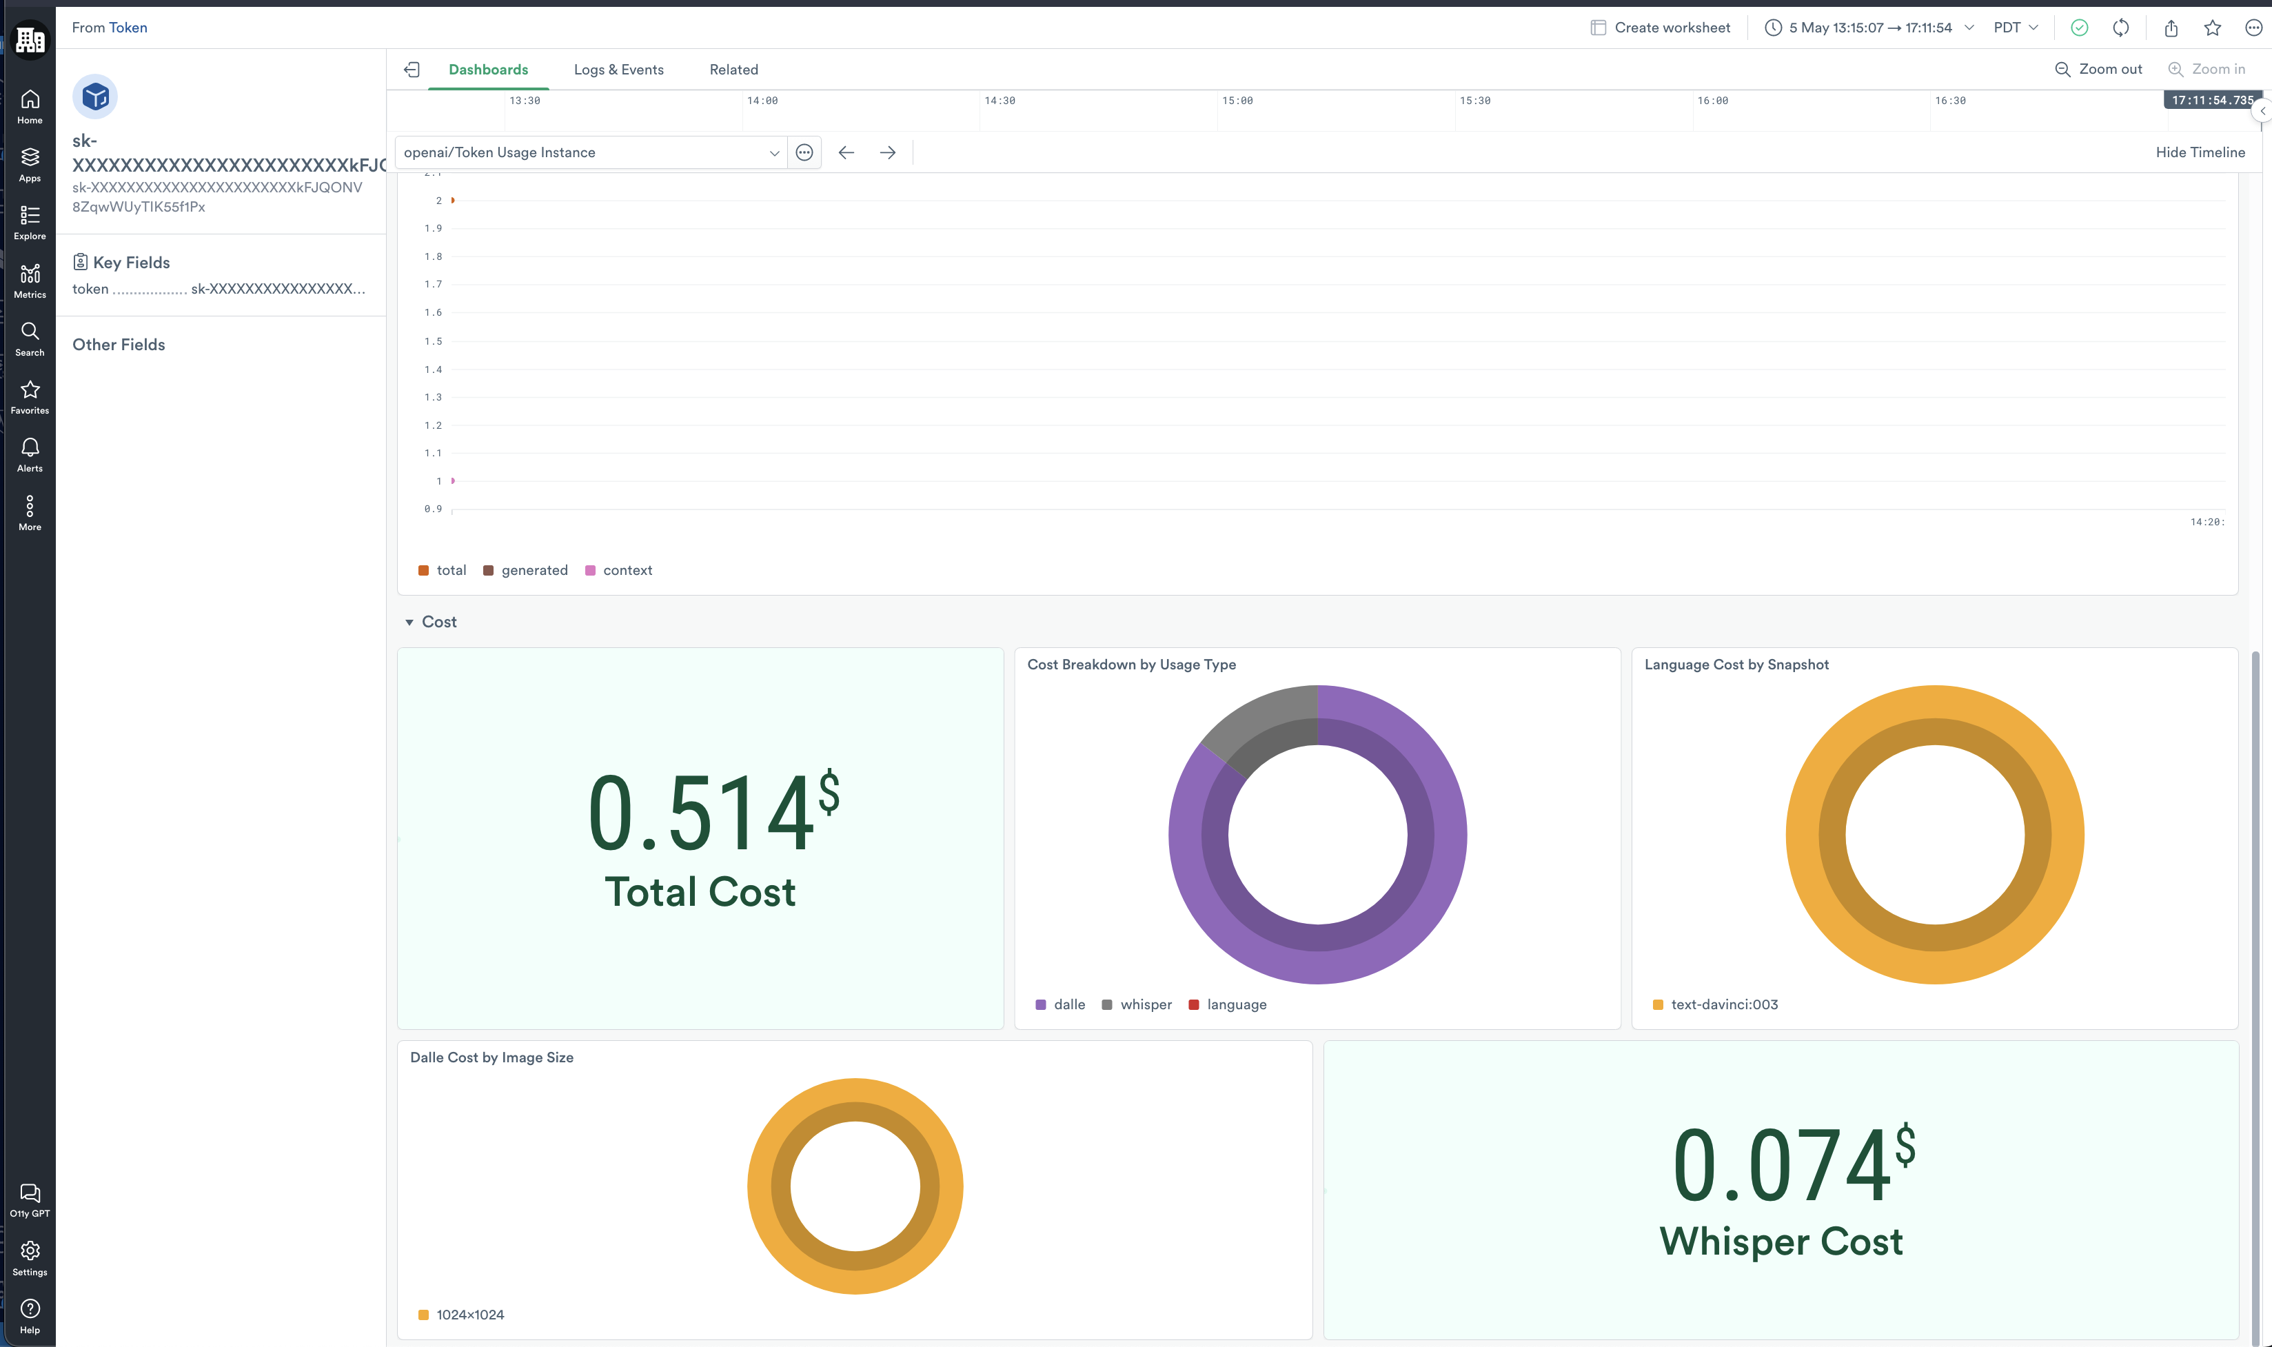
Task: Collapse right side panel chevron
Action: point(2262,111)
